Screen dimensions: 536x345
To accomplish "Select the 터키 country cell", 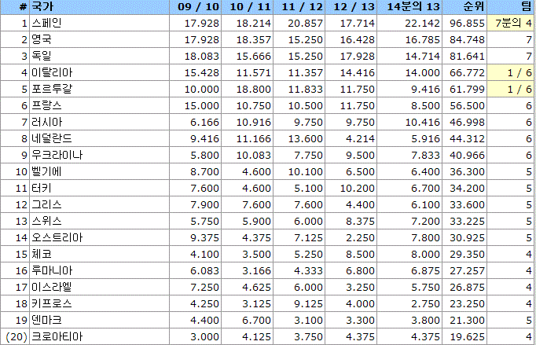I will pos(99,188).
